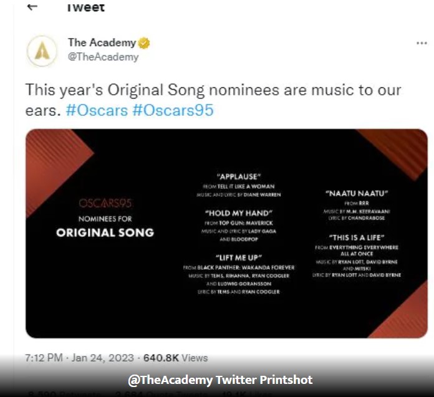
Task: Click the "HOLD MY HAND" nominee text
Action: (x=239, y=213)
